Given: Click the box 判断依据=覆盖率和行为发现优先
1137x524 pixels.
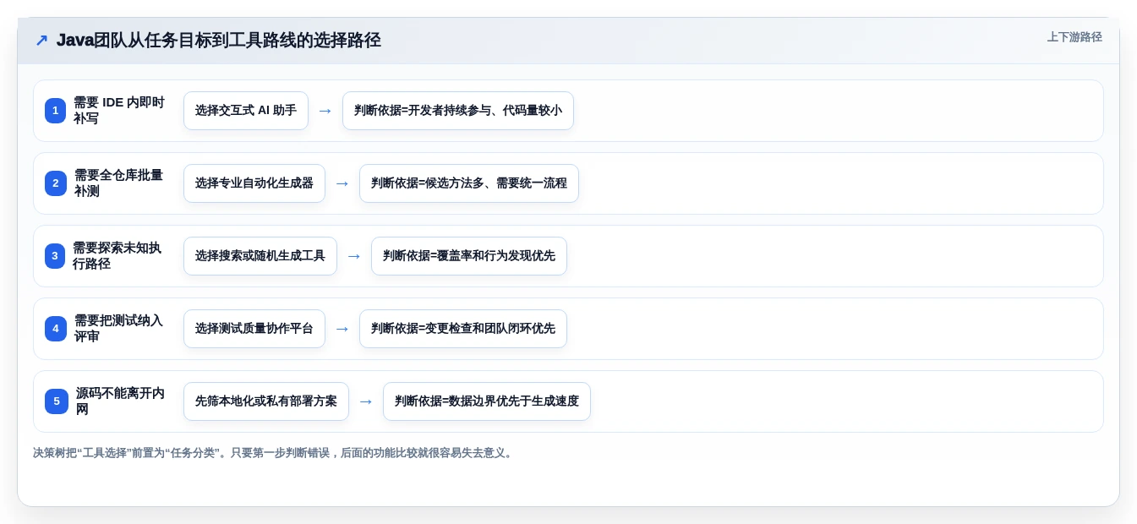Looking at the screenshot, I should pyautogui.click(x=469, y=256).
